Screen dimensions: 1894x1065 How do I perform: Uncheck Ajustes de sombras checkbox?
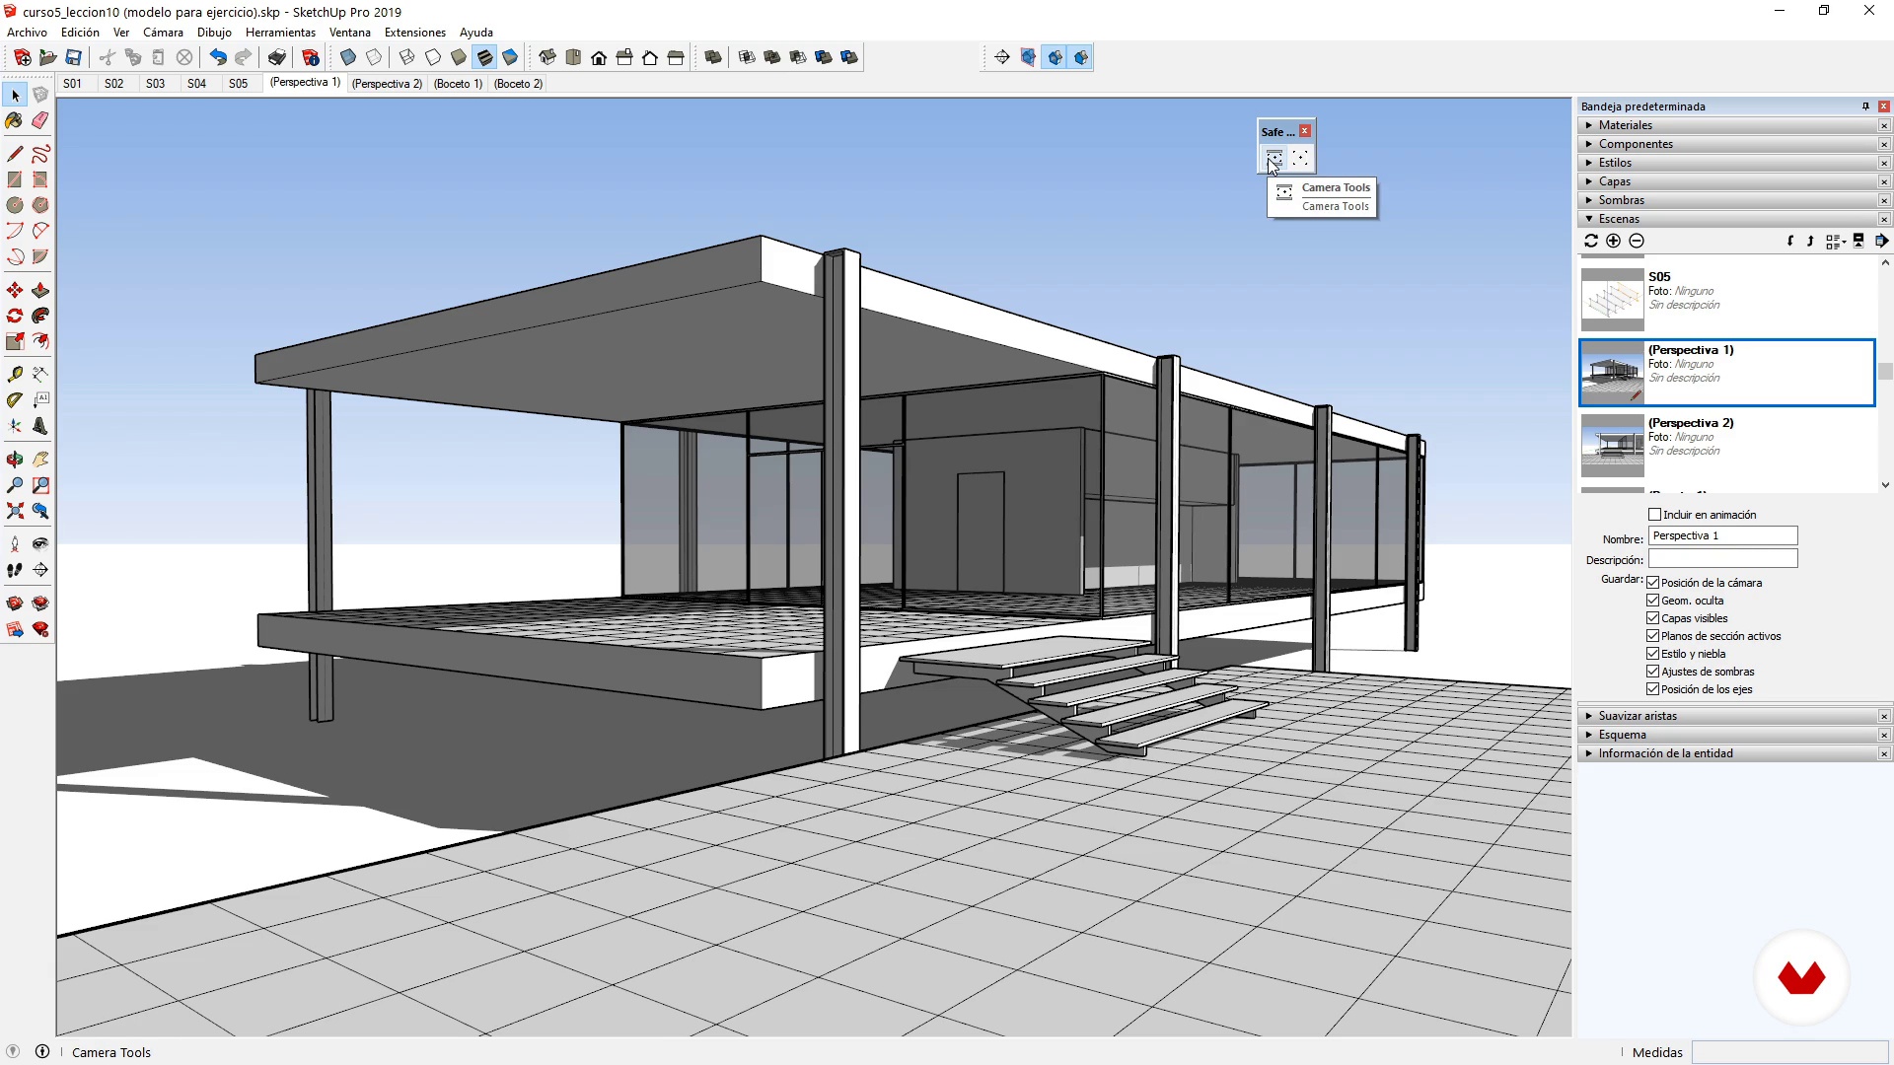pyautogui.click(x=1653, y=672)
